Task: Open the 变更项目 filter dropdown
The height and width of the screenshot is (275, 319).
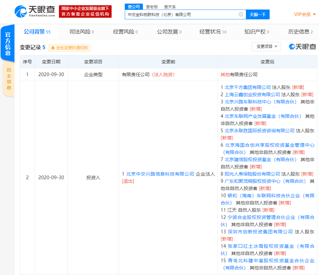Action: (x=266, y=46)
